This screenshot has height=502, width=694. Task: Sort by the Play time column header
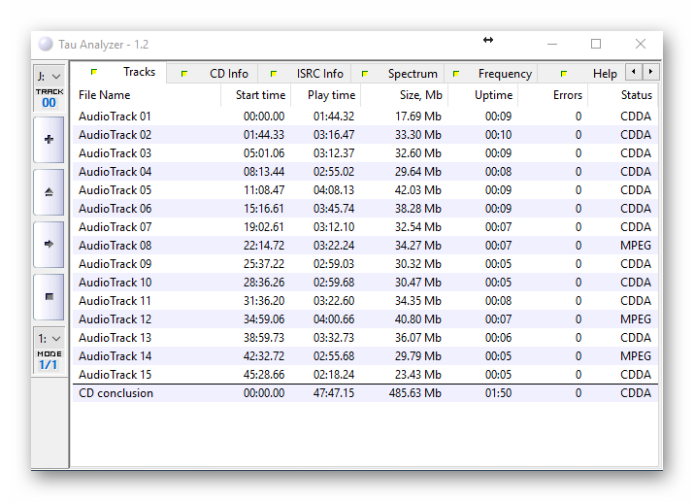point(331,95)
